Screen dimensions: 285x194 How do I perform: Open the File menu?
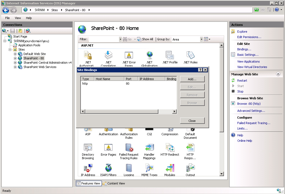pos(7,18)
